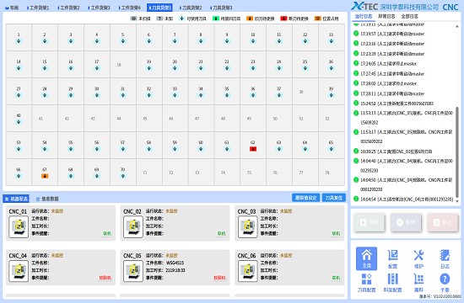Click the red offline status on CNC_04
Image resolution: width=464 pixels, height=303 pixels.
click(105, 278)
